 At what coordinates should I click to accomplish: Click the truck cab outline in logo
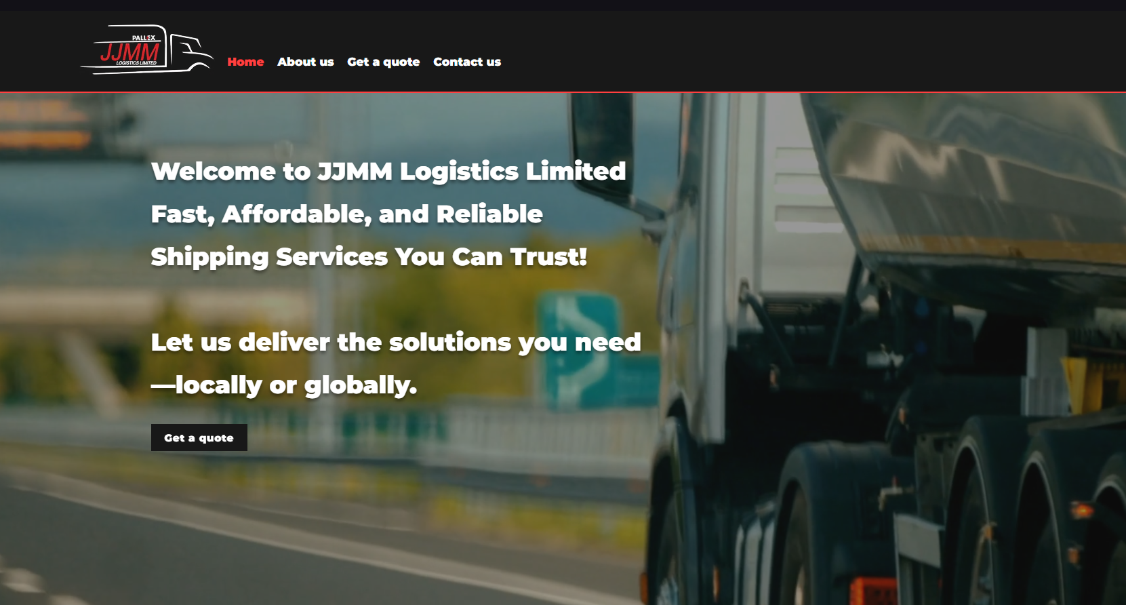190,52
